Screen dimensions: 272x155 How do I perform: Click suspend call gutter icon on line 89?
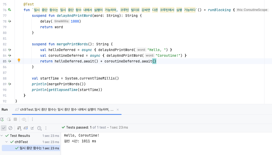click(x=10, y=84)
